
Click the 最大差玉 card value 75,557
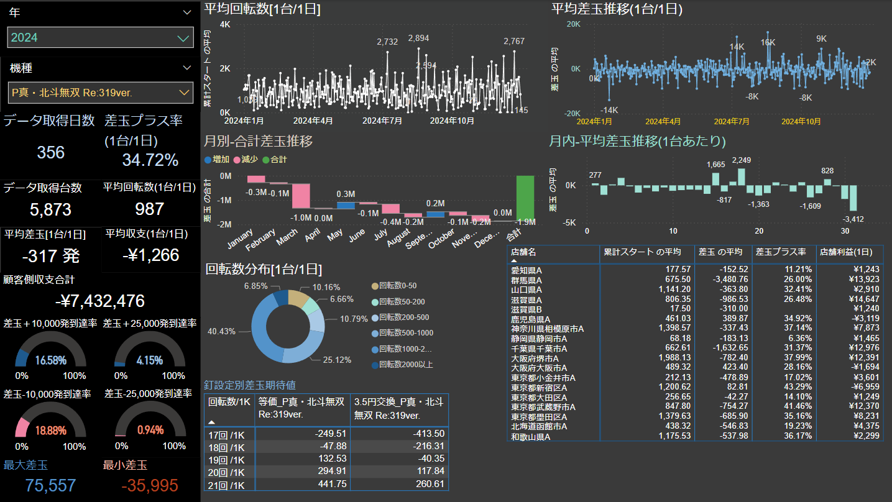[51, 485]
